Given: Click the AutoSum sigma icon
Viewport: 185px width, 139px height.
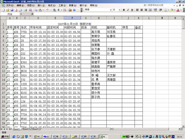Looking at the screenshot, I should point(59,10).
